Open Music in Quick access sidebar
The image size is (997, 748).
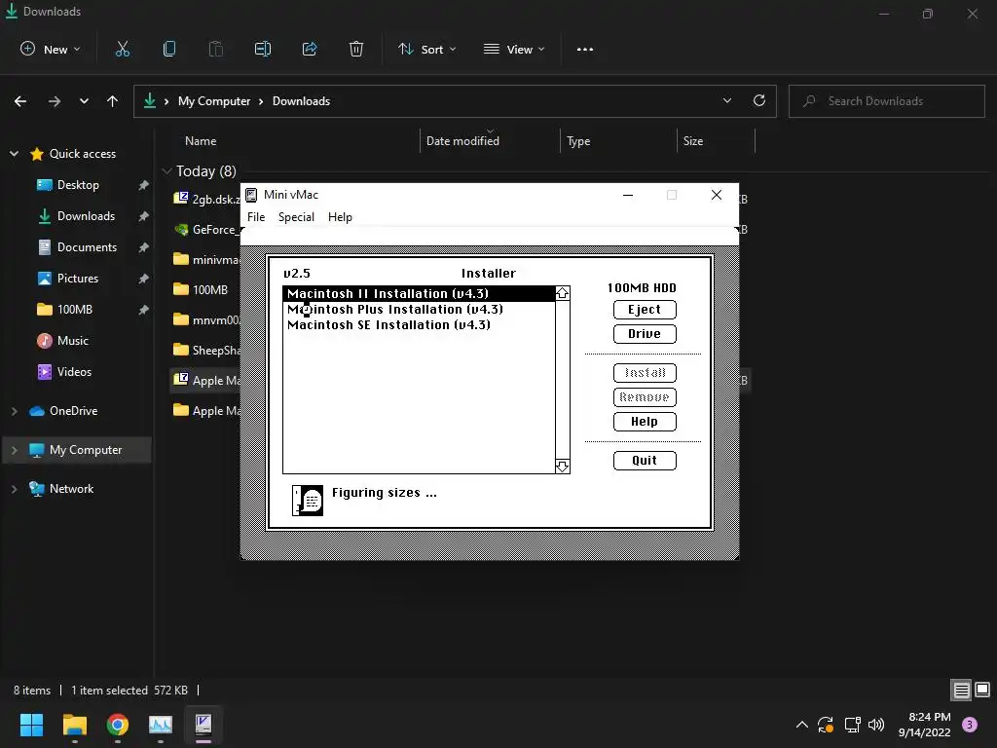72,341
